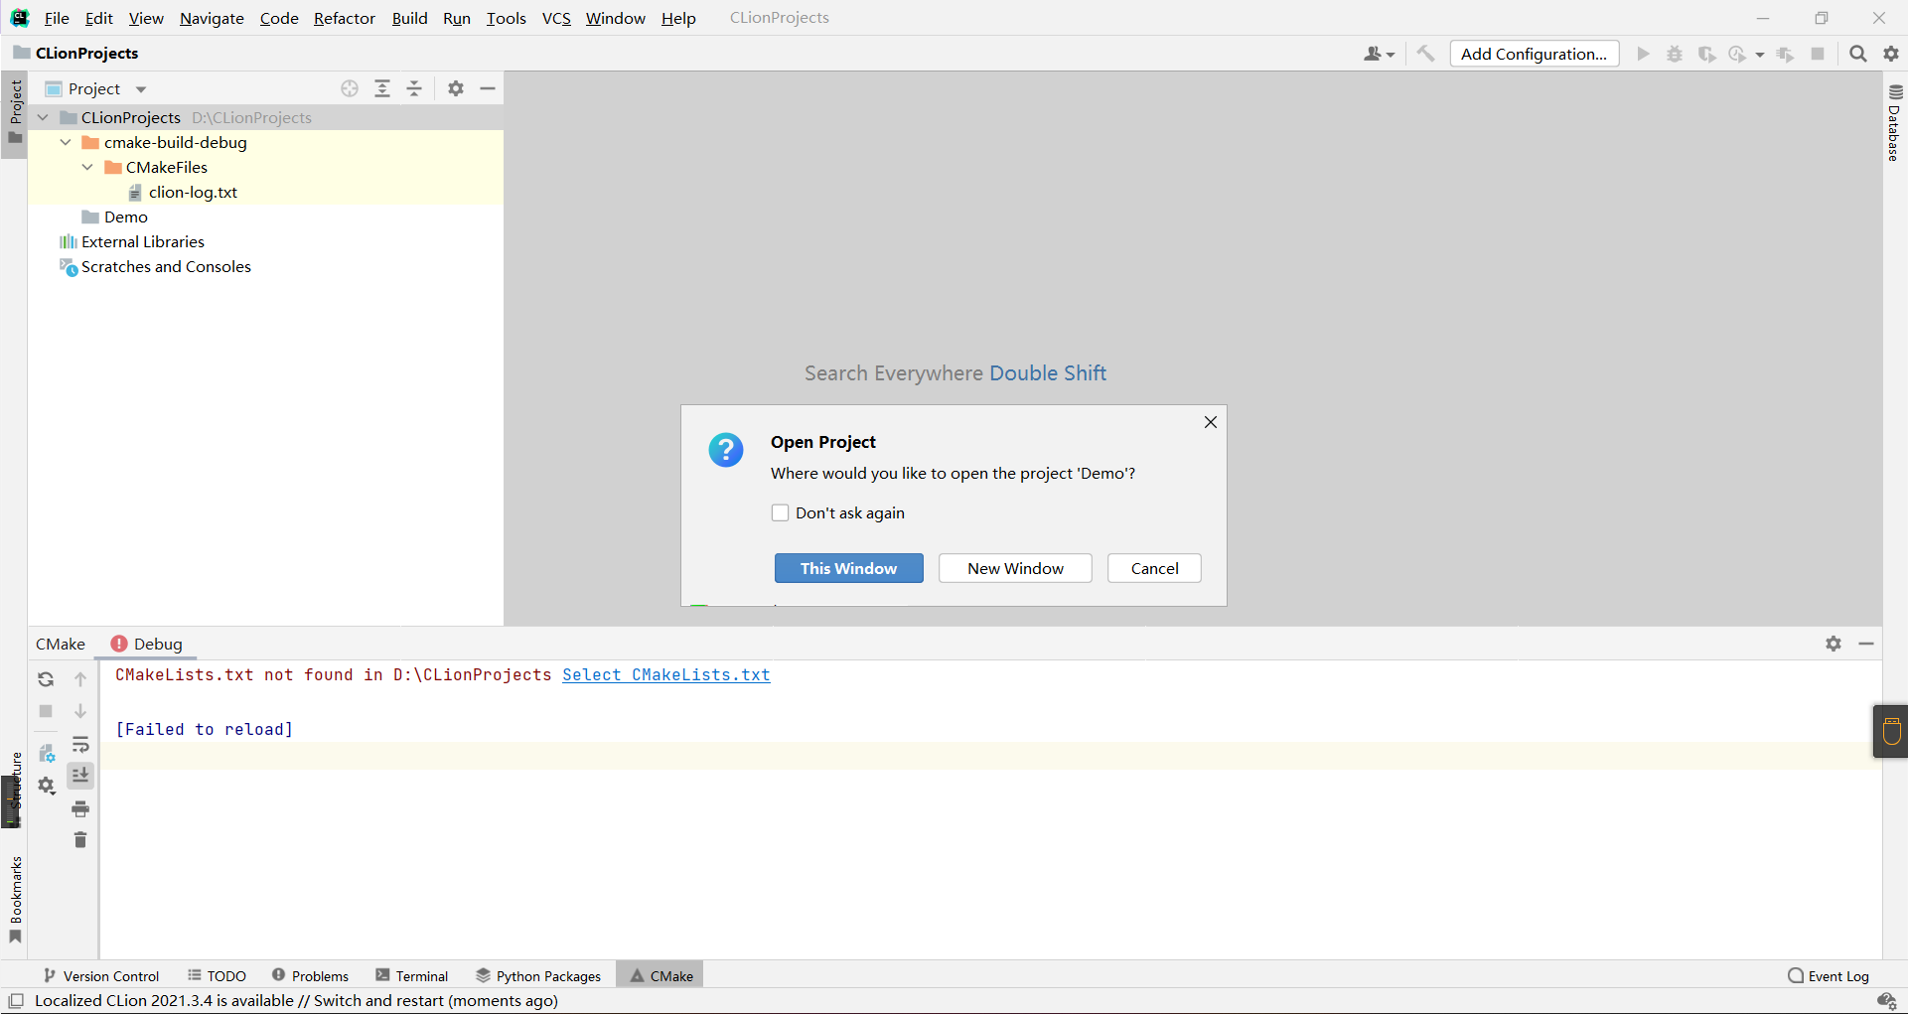Open the File menu

57,18
